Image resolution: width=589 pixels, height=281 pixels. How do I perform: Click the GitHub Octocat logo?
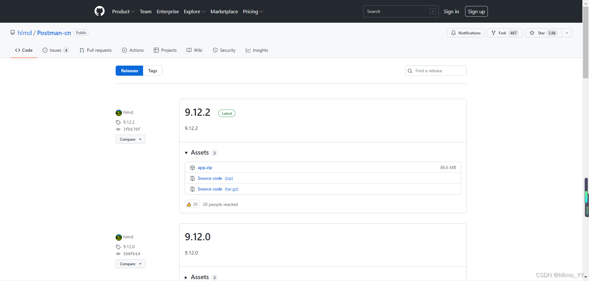click(x=100, y=11)
